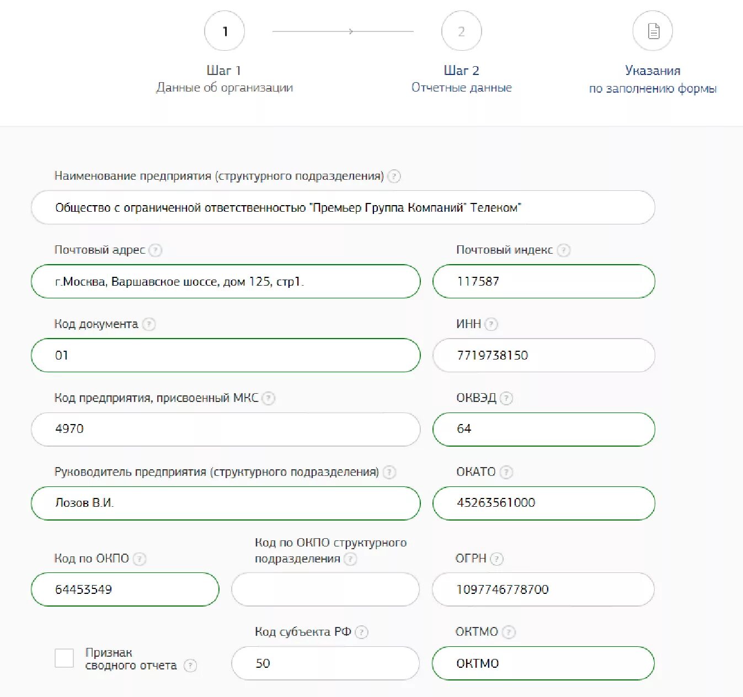Click the help icon next to Почтовый адрес

[156, 250]
